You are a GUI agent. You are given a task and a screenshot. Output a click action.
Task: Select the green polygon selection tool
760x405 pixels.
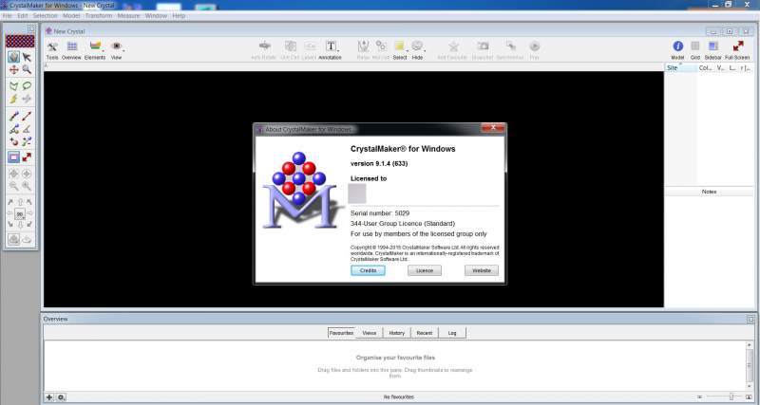click(13, 86)
